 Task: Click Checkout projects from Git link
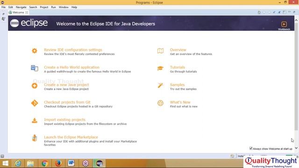(67, 102)
